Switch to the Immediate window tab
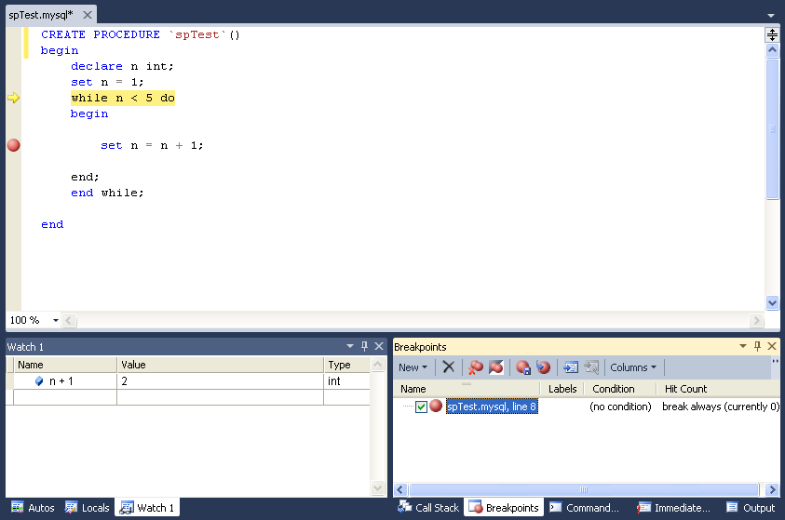The width and height of the screenshot is (785, 520). tap(673, 508)
